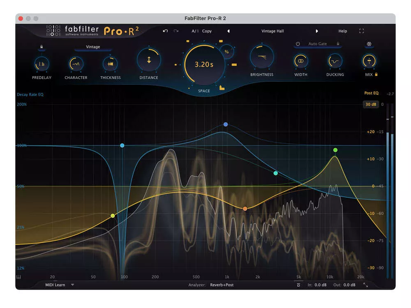The image size is (411, 308).
Task: Click the Ducking knob icon
Action: 335,61
